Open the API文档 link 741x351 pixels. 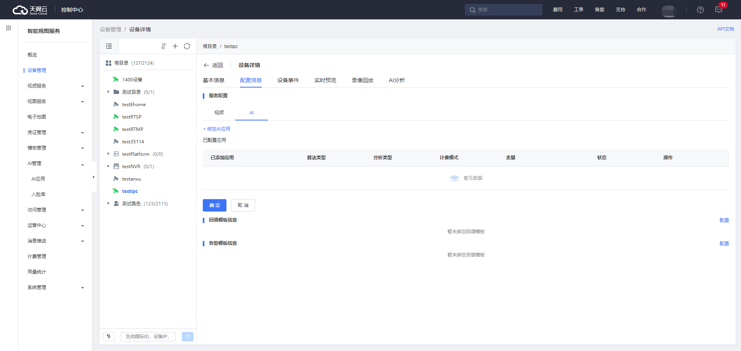coord(725,29)
